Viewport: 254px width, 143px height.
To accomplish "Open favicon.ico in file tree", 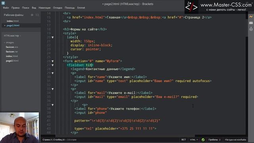I will 12,47.
